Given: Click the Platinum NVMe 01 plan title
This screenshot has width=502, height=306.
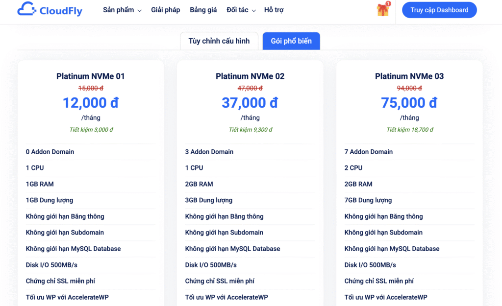Looking at the screenshot, I should [x=91, y=76].
